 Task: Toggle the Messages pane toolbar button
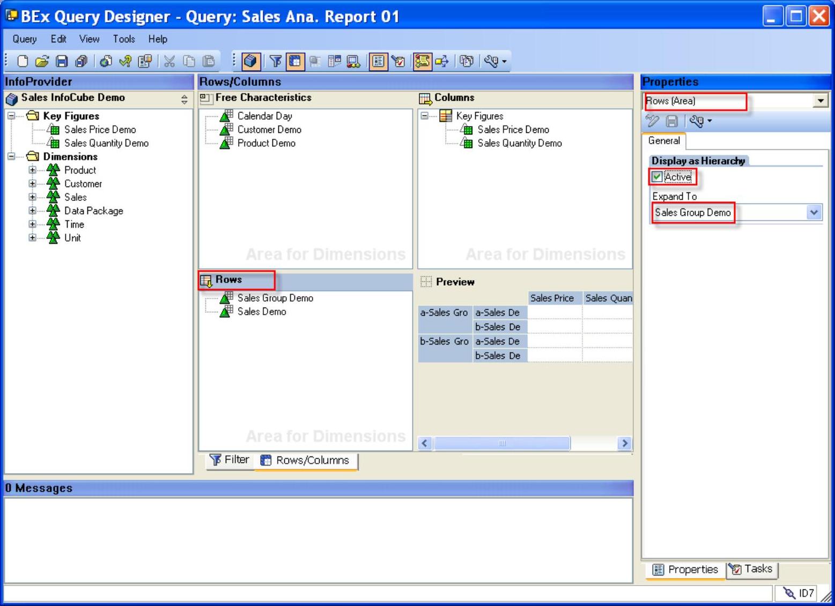[x=422, y=61]
